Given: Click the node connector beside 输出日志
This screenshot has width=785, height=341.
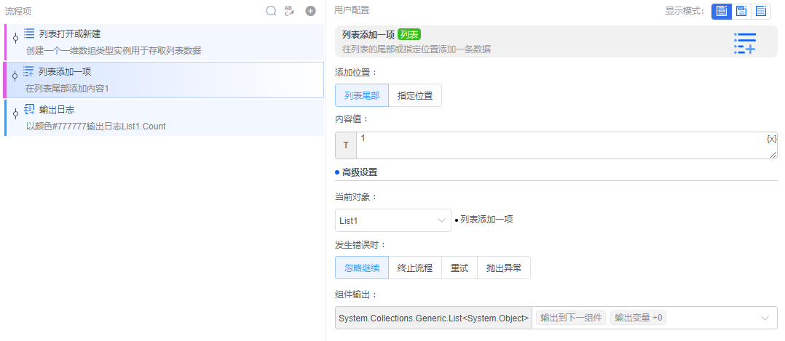Looking at the screenshot, I should (x=15, y=114).
